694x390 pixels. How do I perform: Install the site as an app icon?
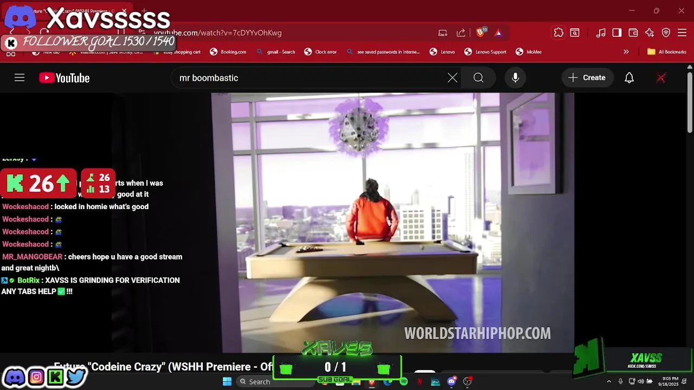click(443, 33)
